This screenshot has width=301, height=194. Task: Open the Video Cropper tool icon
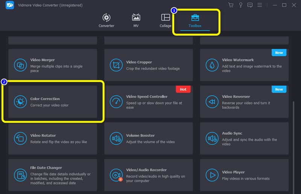[x=116, y=65]
